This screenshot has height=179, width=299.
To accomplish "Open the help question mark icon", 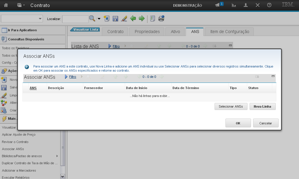I will click(x=269, y=5).
